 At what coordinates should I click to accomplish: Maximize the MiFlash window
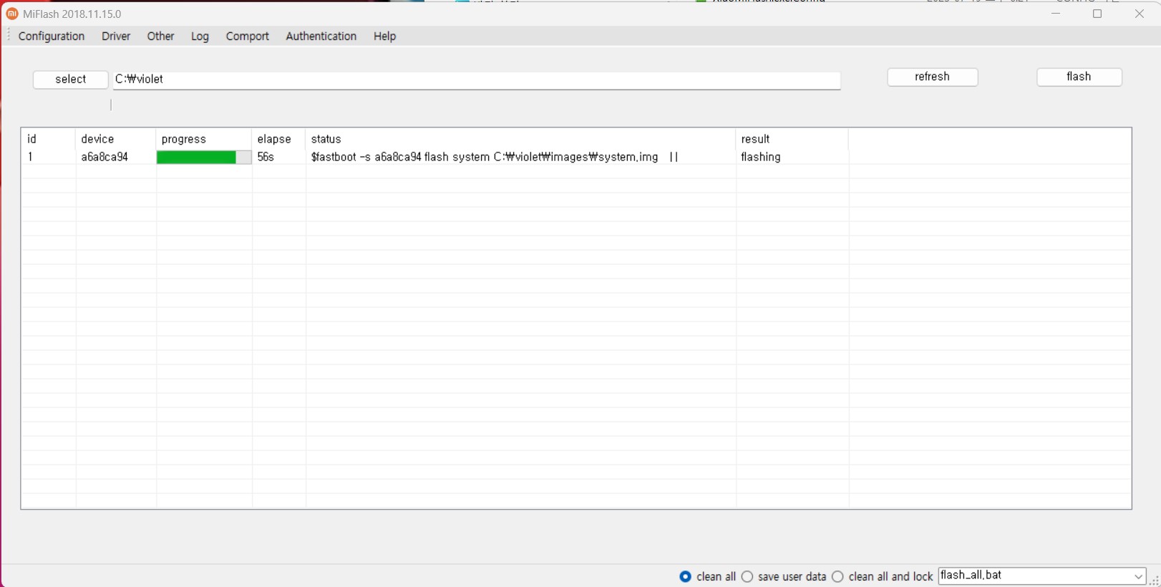(x=1097, y=14)
